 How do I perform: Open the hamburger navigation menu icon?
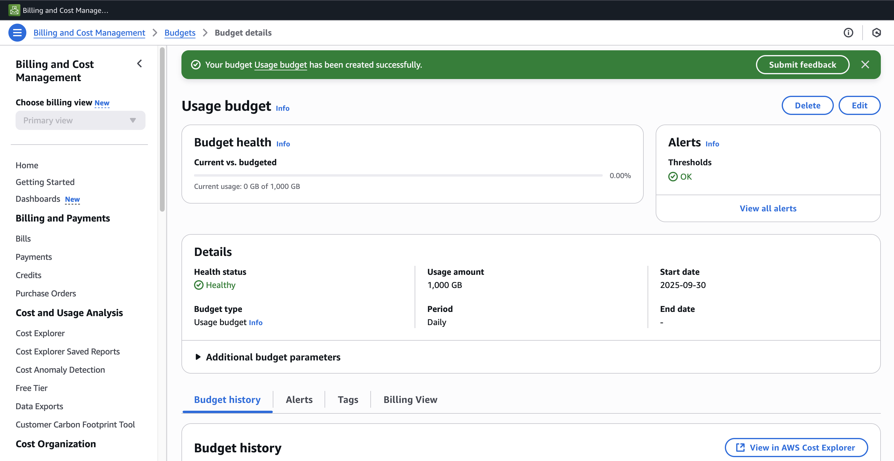coord(17,33)
